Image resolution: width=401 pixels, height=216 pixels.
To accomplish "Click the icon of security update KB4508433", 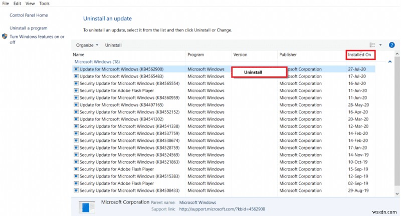I will pyautogui.click(x=76, y=190).
